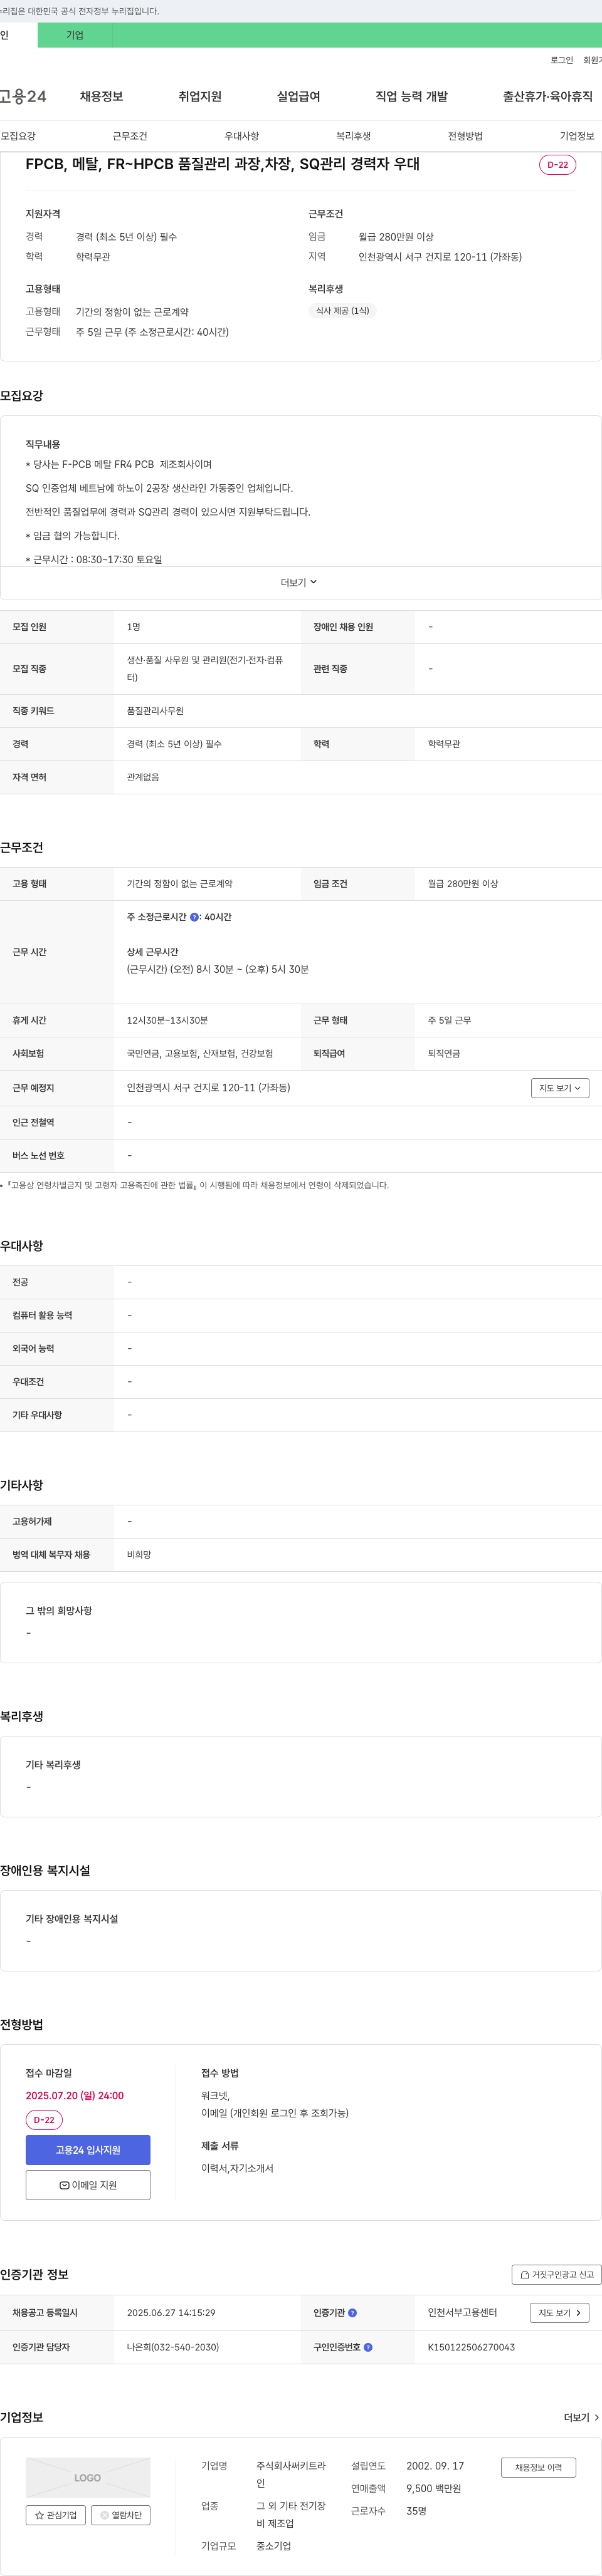The width and height of the screenshot is (602, 2576).
Task: Jump to 복리후생 via section navigation tab
Action: 354,136
